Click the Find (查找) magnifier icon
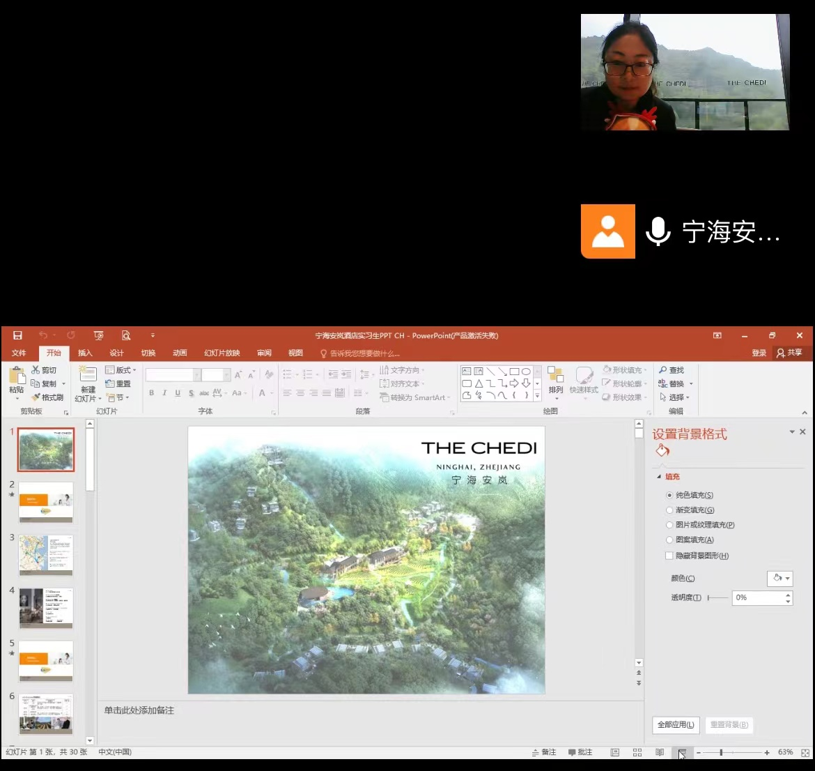Image resolution: width=815 pixels, height=771 pixels. tap(663, 370)
